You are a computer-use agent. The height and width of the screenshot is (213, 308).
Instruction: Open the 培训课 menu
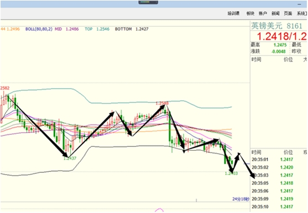coord(233,14)
